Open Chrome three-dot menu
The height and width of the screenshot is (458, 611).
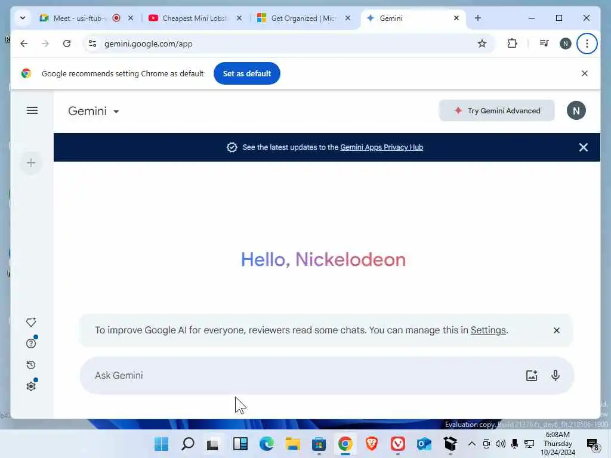tap(587, 44)
